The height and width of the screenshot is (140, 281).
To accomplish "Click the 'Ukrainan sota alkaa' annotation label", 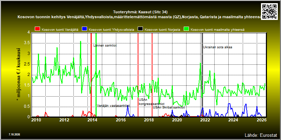I will coord(218,47).
